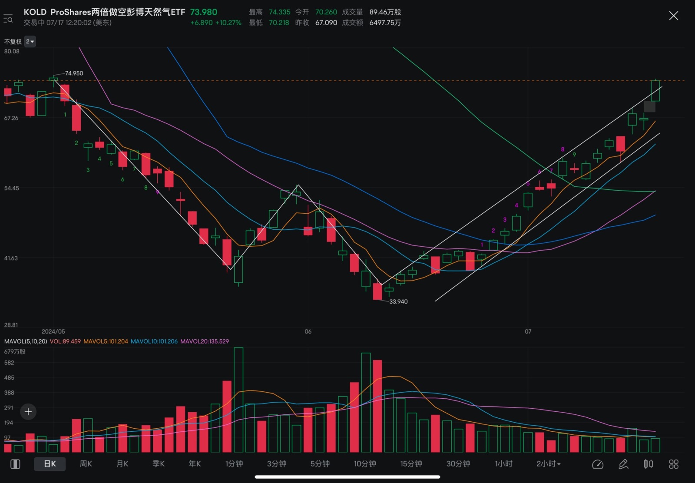Screen dimensions: 695x483
Task: Click the KOLD ProShares ETF title
Action: 104,12
